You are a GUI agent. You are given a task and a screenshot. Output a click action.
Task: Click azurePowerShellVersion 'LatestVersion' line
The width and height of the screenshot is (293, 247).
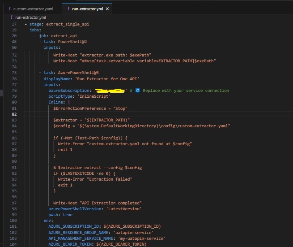click(95, 209)
